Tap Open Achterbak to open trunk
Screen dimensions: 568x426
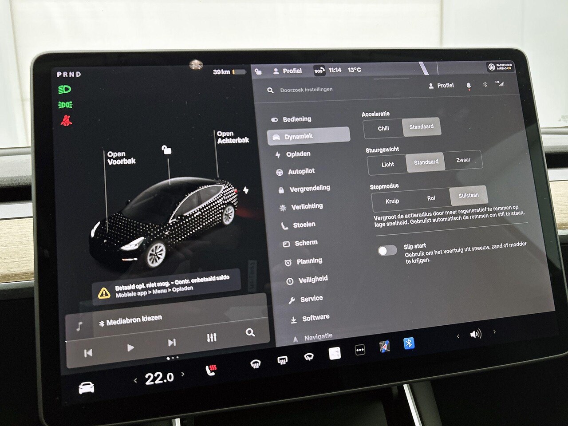[233, 137]
